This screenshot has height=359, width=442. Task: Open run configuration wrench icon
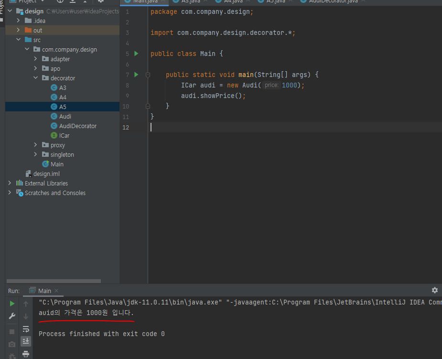pos(12,316)
